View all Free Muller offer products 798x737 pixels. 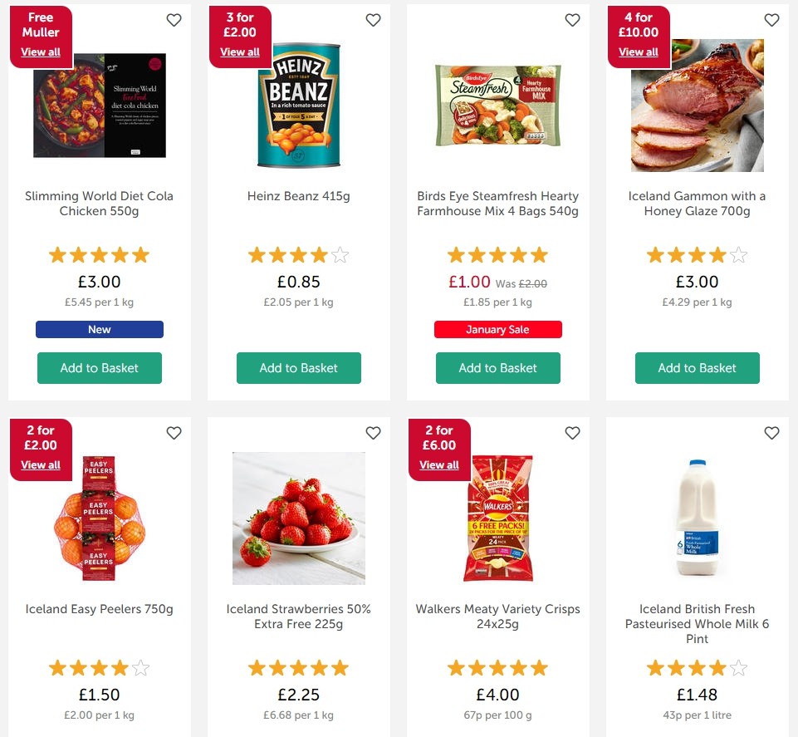[41, 52]
